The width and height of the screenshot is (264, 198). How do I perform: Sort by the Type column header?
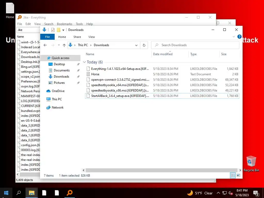click(x=204, y=54)
